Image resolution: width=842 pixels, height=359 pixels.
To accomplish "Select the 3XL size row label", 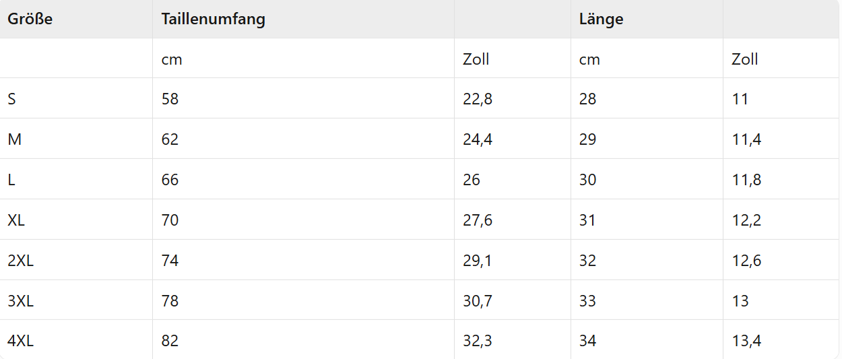I will [20, 301].
